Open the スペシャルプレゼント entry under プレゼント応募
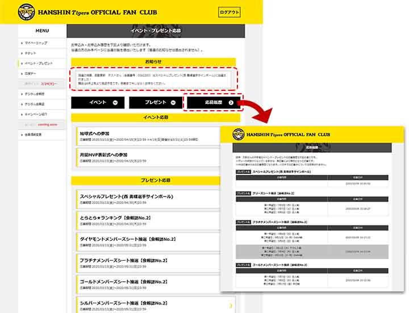 click(x=148, y=199)
